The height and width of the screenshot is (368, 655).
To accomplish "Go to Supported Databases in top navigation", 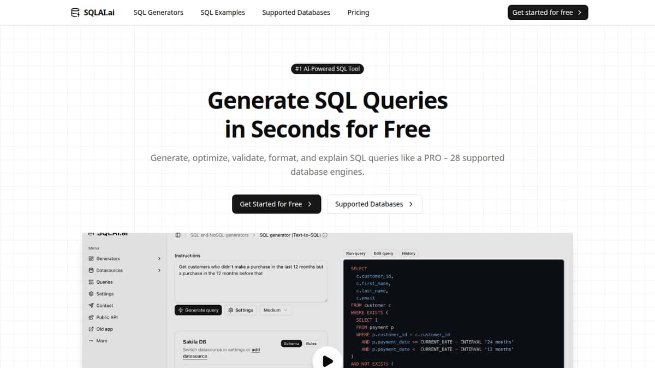I will pos(296,13).
